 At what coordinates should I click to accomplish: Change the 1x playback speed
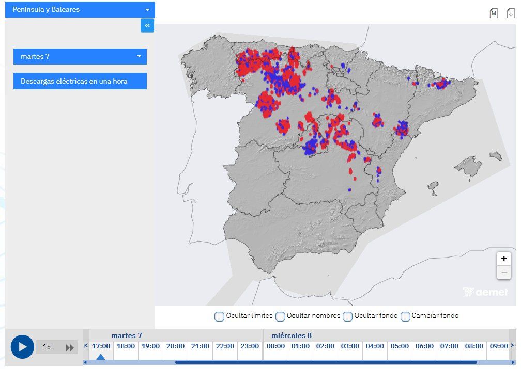click(x=47, y=347)
